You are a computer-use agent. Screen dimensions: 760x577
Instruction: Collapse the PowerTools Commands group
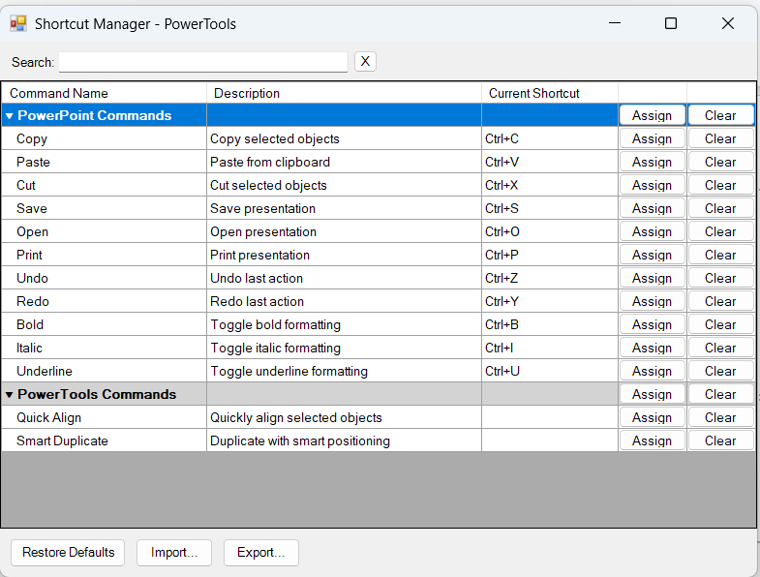click(10, 395)
